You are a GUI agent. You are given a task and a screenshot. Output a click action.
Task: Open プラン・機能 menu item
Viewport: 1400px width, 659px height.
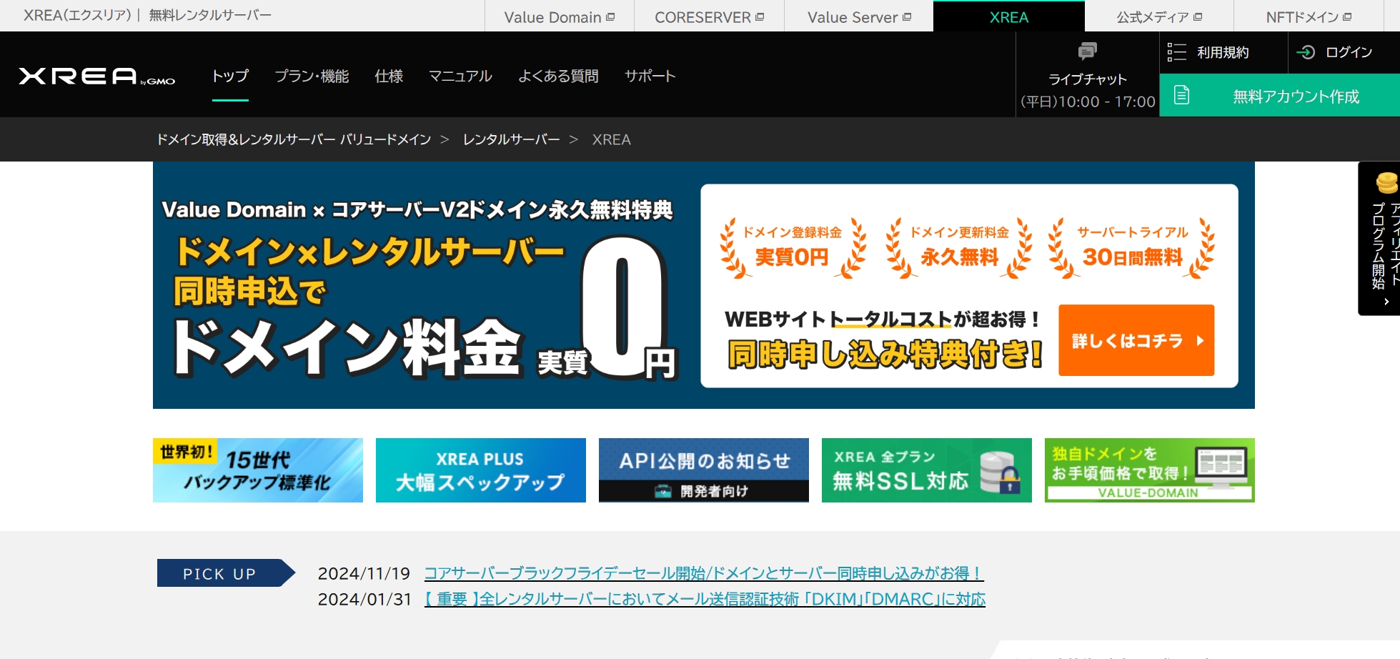click(x=312, y=76)
